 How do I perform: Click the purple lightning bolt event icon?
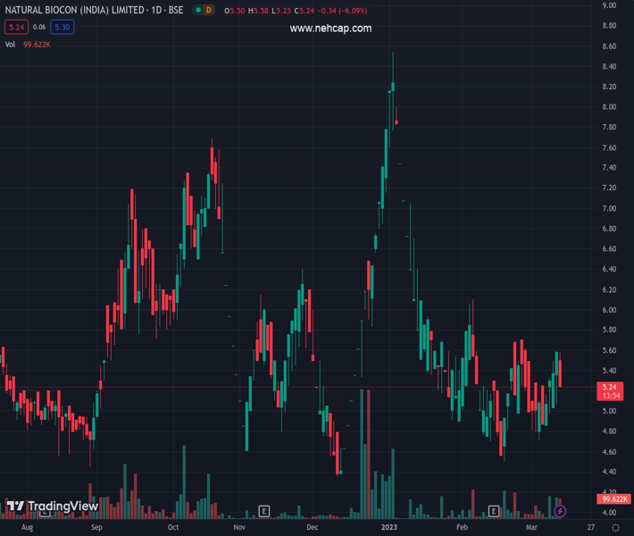(560, 511)
